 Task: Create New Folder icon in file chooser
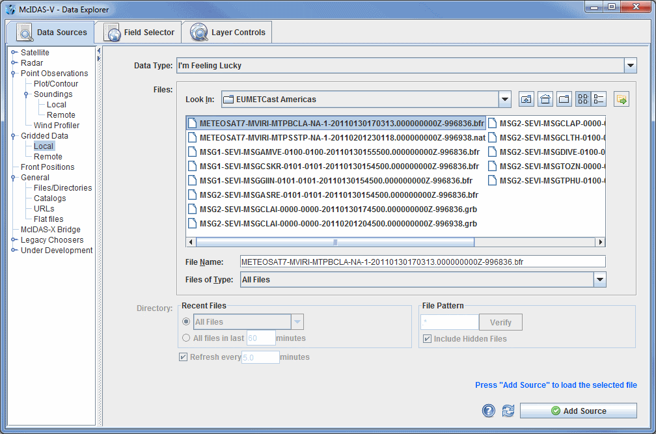tap(564, 99)
